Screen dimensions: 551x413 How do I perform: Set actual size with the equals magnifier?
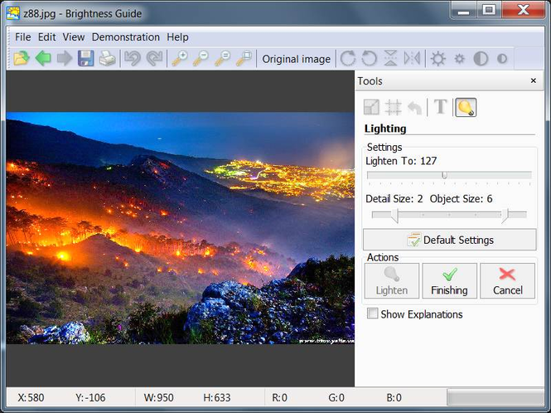click(223, 58)
